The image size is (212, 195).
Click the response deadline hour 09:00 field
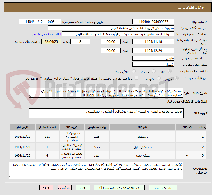tap(111, 42)
